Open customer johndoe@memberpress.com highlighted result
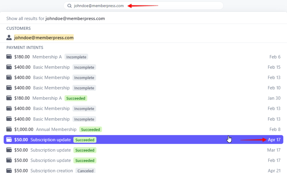 click(44, 37)
